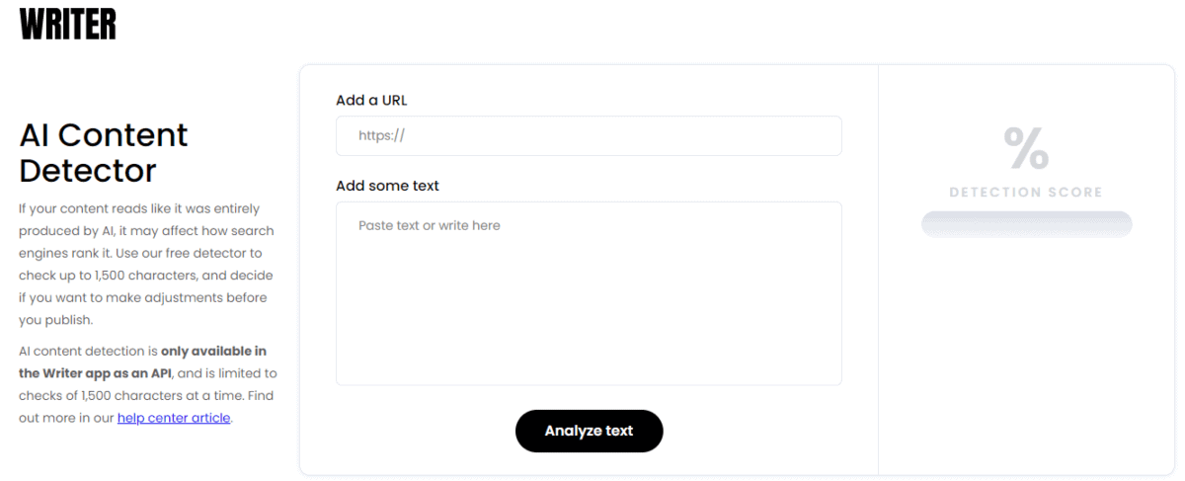Click the "Add some text" label

tap(387, 186)
